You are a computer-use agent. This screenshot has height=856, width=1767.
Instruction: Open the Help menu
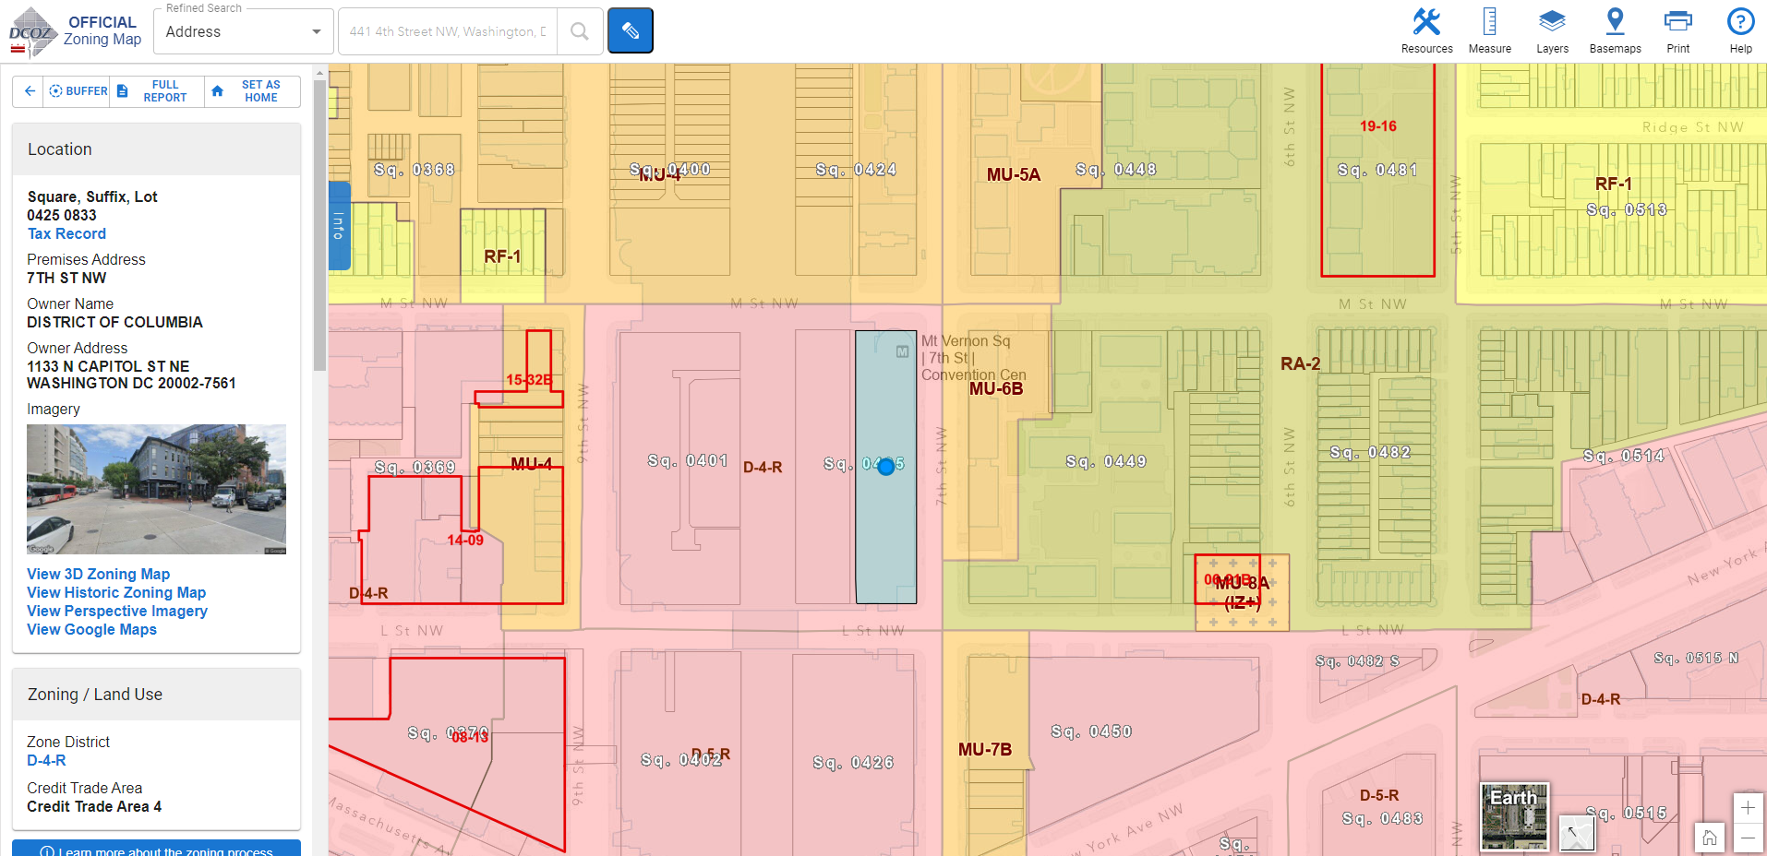[1740, 30]
